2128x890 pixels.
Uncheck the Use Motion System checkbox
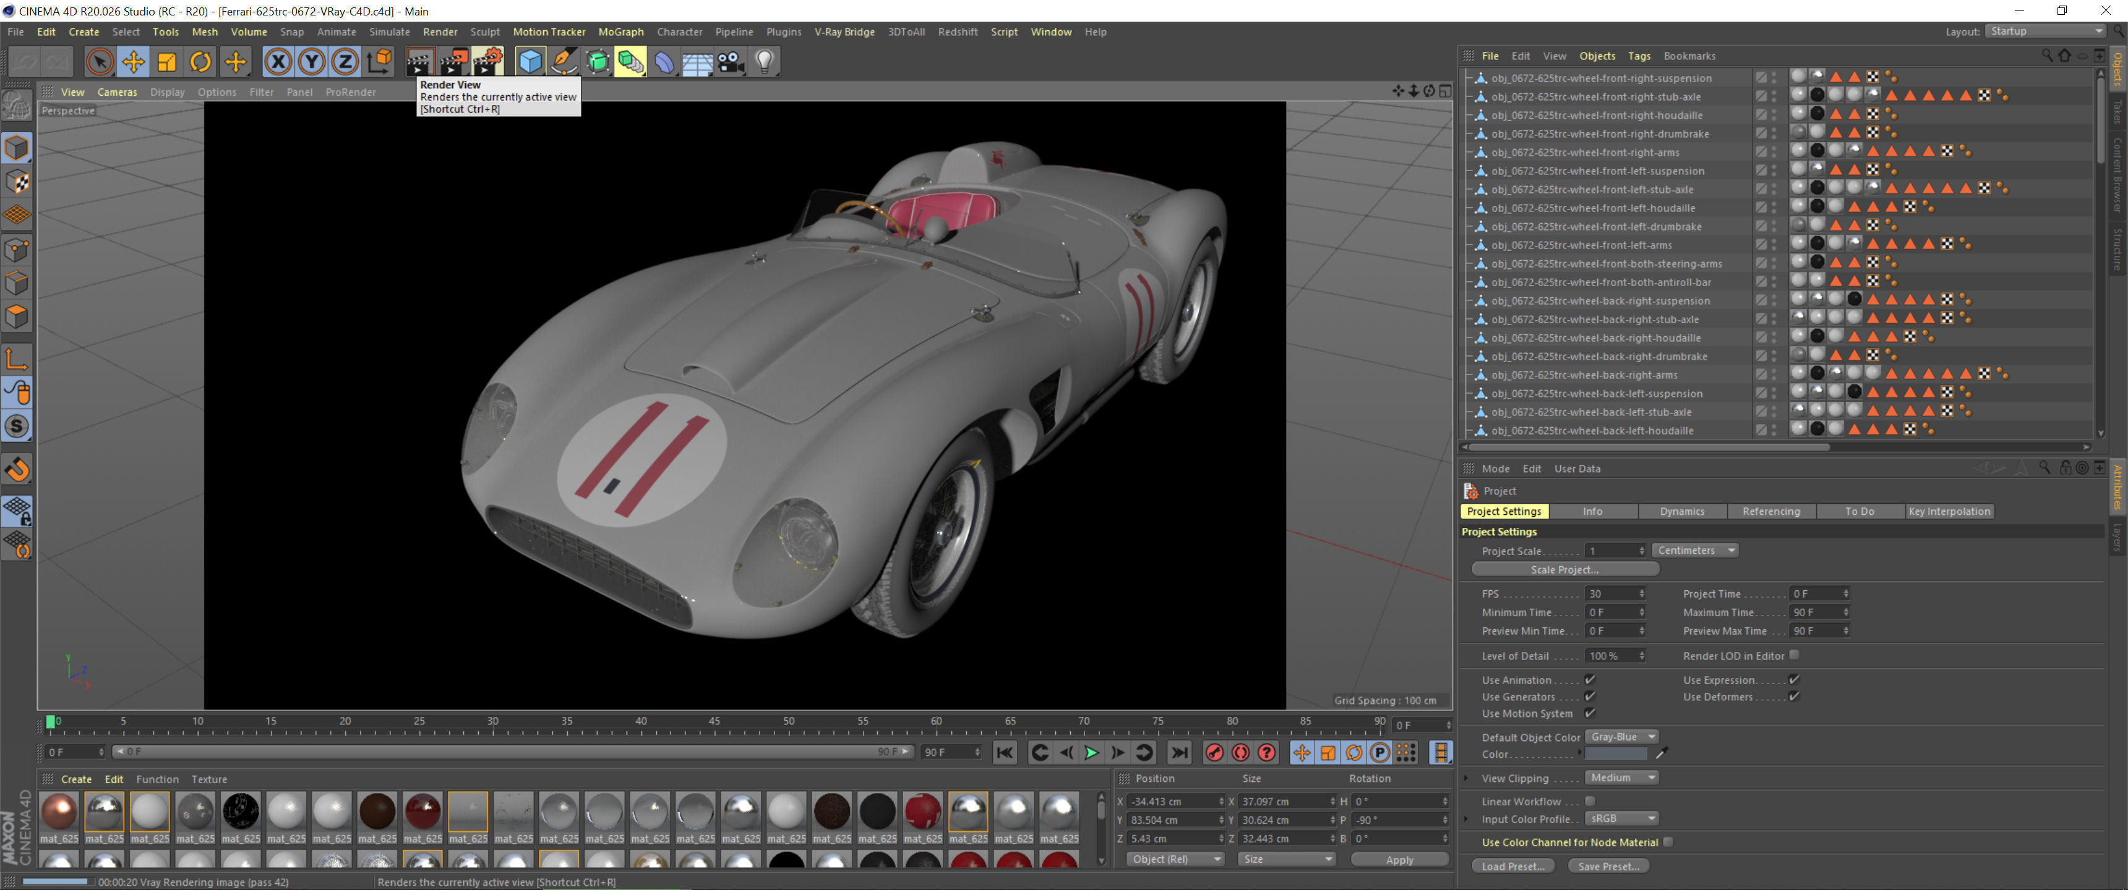(x=1589, y=713)
